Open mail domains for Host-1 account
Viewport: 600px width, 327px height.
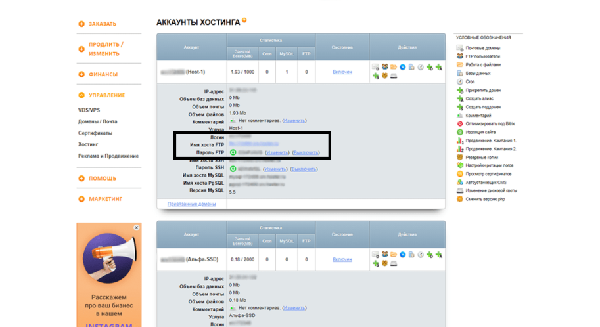coord(375,67)
